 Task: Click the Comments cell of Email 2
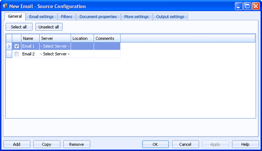[x=107, y=54]
